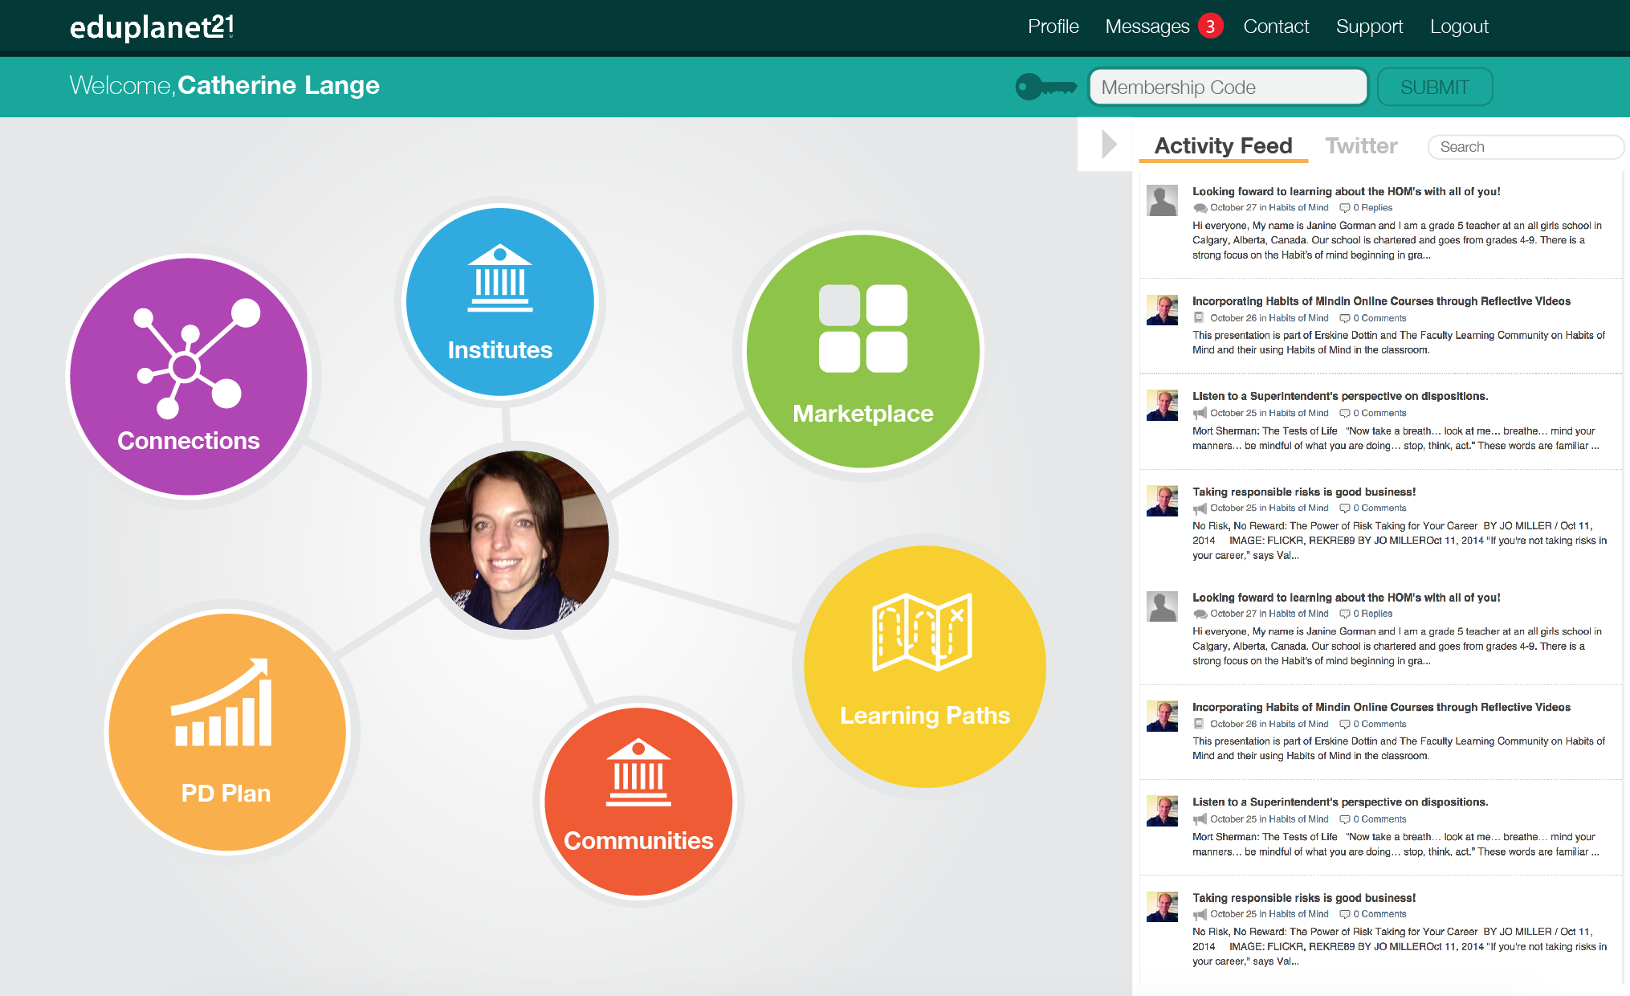Select the Activity Feed tab
The width and height of the screenshot is (1630, 996).
click(x=1223, y=145)
